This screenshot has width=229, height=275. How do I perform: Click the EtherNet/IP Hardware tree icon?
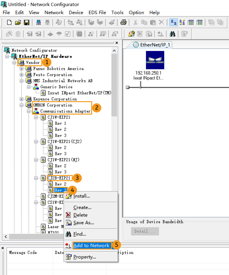(14, 56)
